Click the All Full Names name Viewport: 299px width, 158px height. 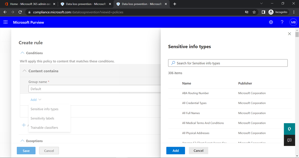click(191, 113)
